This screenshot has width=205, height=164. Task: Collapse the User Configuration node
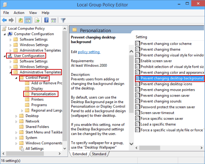pos(5,56)
